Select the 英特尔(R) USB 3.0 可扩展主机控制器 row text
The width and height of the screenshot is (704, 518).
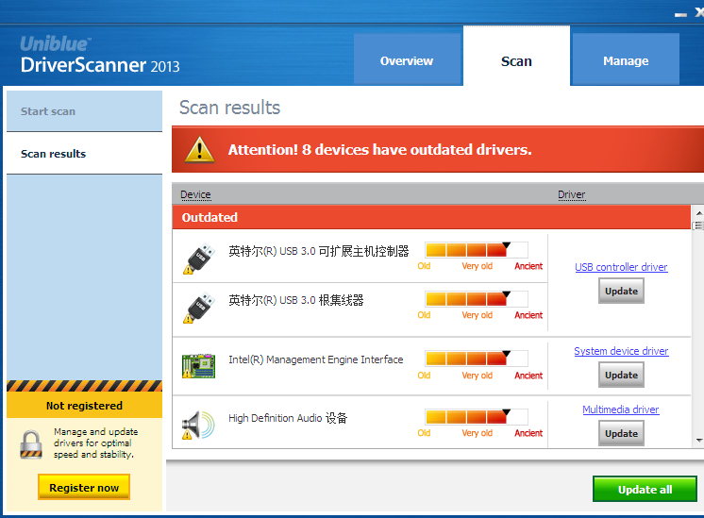pos(319,251)
